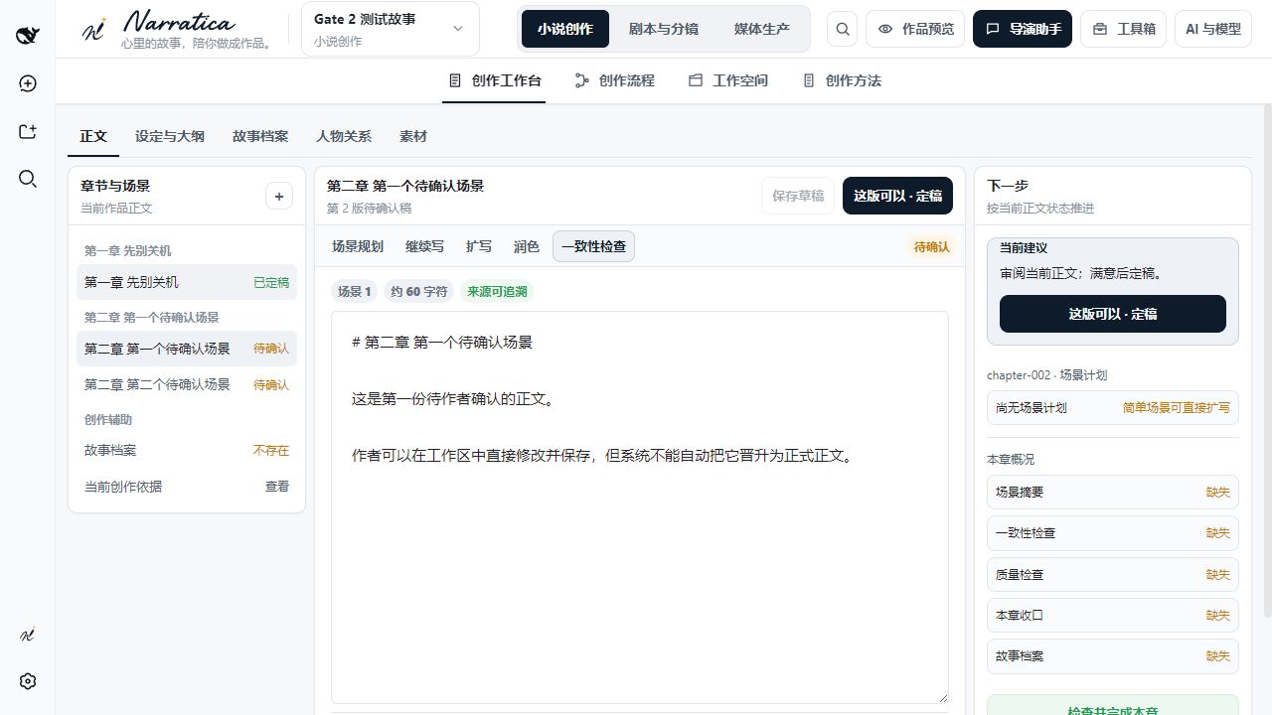Open 作品预览
Viewport: 1272px width, 715px height.
tap(915, 29)
